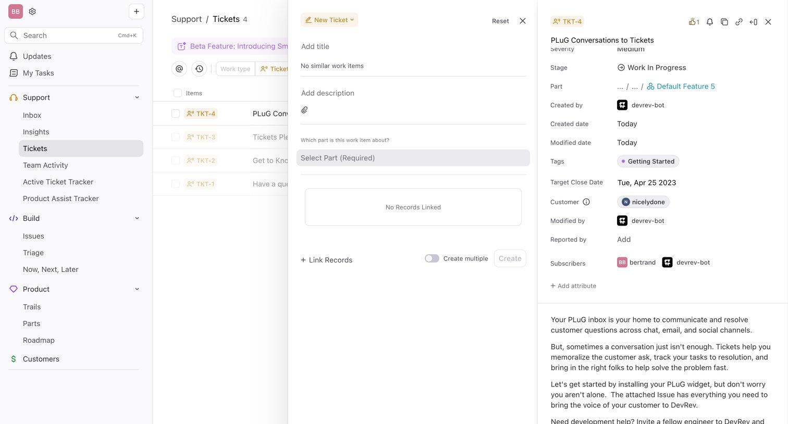Open the Default Feature 5 part link
Viewport: 788px width, 424px height.
click(x=681, y=86)
